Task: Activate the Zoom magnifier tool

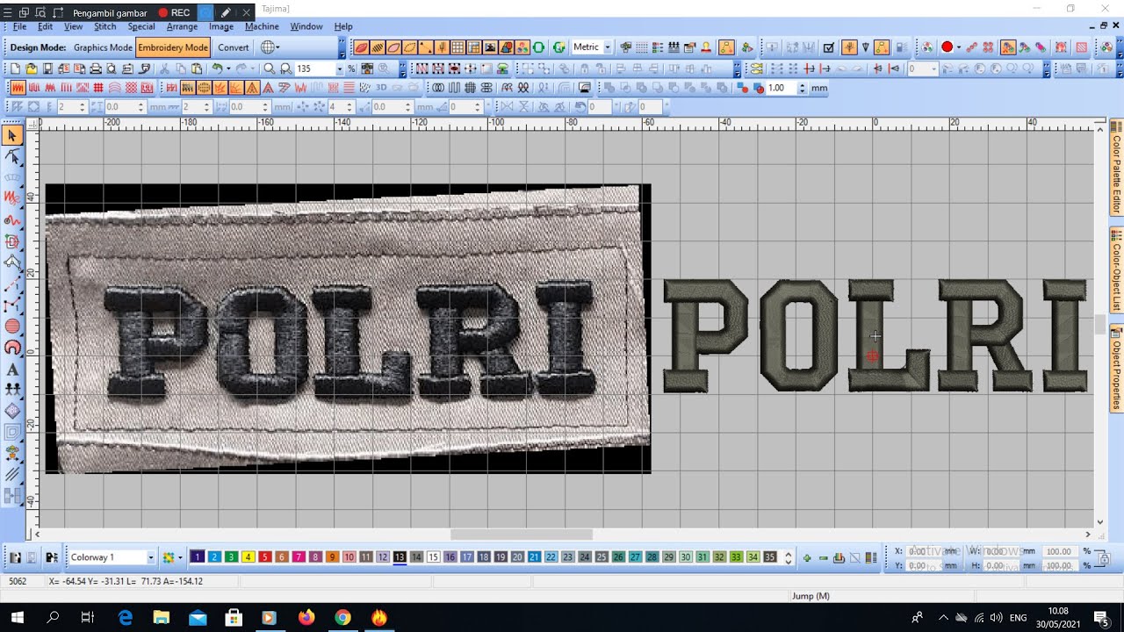Action: [x=269, y=68]
